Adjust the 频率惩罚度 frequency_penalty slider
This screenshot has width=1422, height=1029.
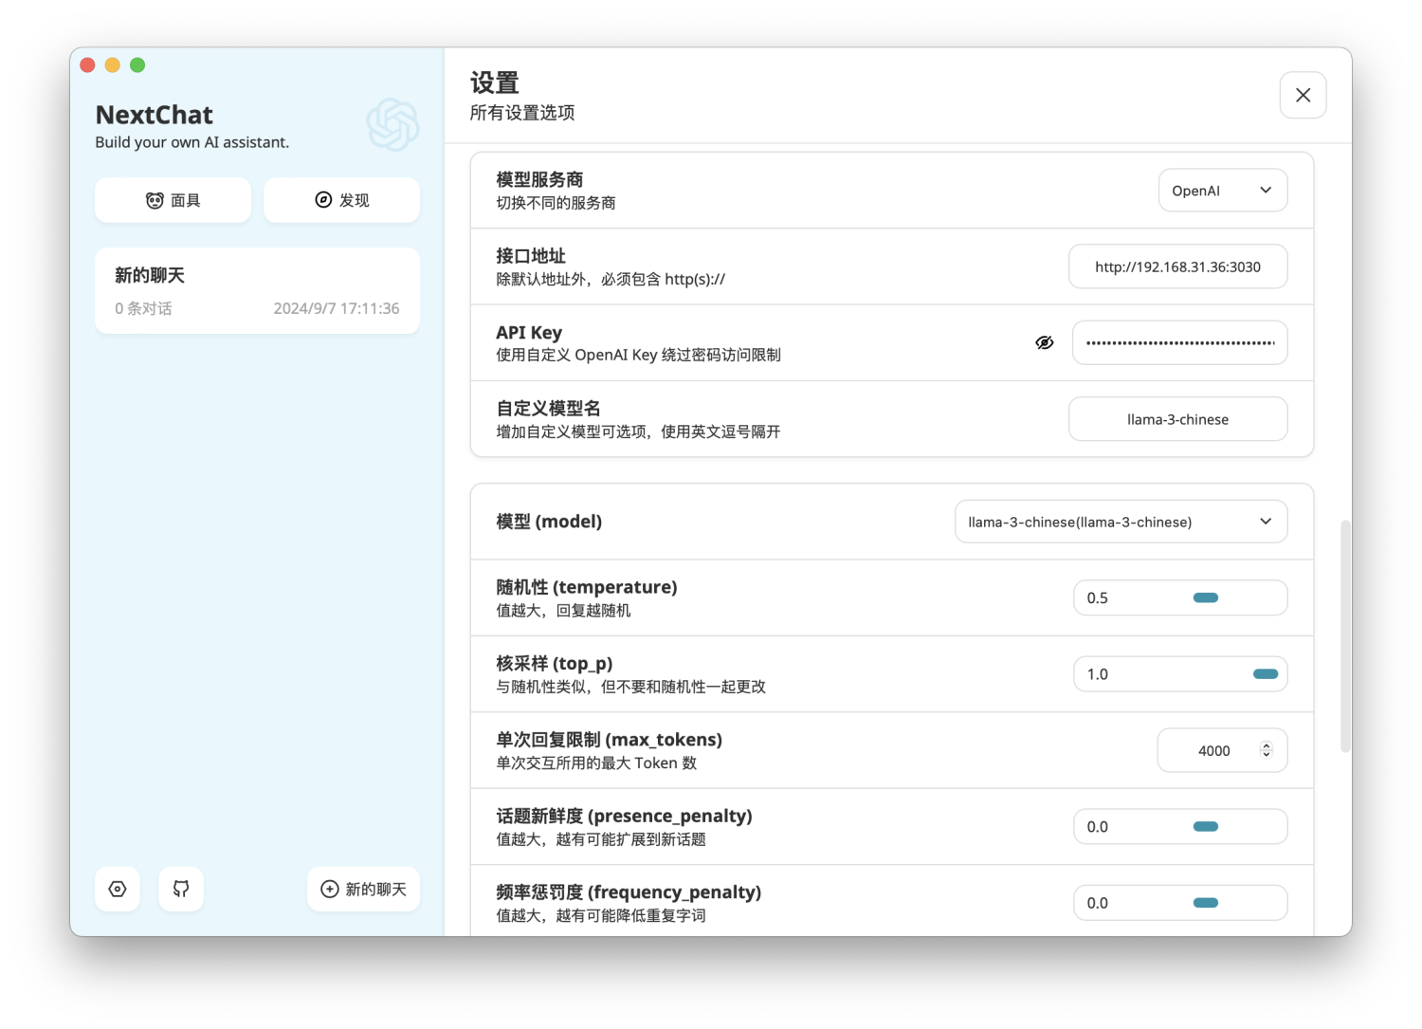tap(1205, 903)
